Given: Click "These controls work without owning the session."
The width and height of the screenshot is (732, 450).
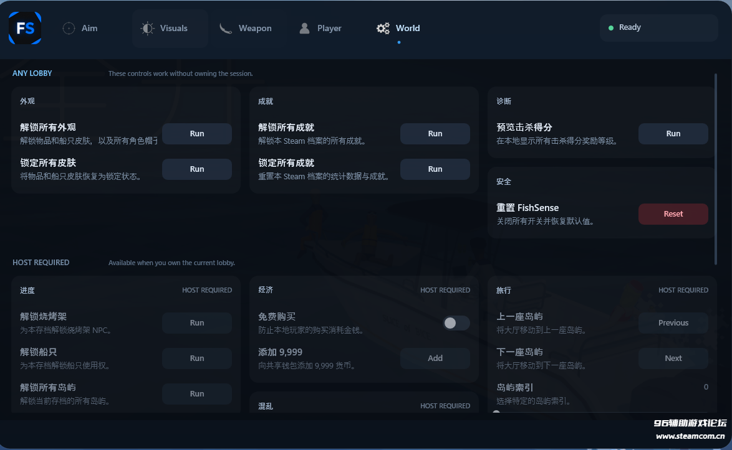Looking at the screenshot, I should click(x=181, y=73).
